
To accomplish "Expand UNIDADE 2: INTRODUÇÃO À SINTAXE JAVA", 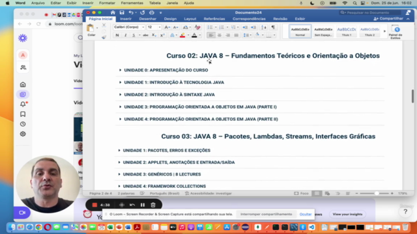I will pos(120,94).
